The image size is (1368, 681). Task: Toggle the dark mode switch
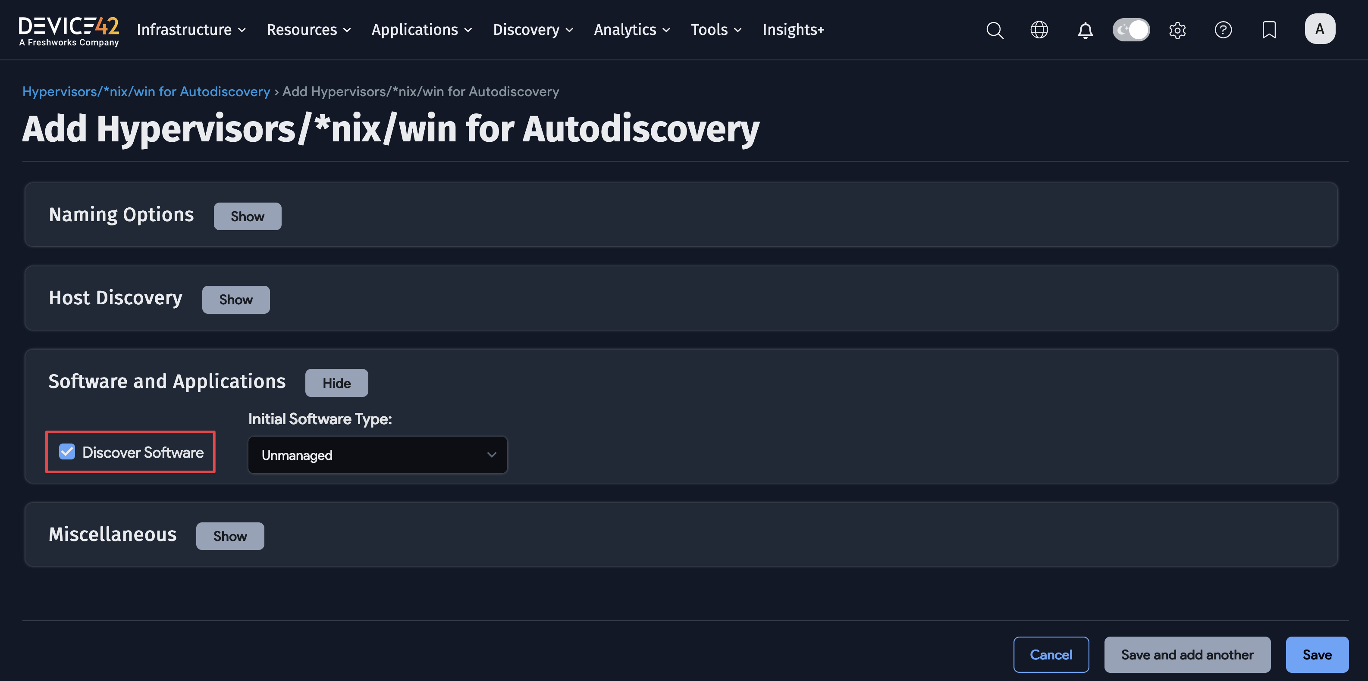pyautogui.click(x=1131, y=30)
